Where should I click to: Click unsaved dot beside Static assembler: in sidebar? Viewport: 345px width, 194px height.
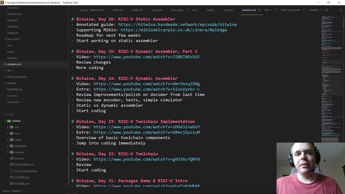pos(5,77)
